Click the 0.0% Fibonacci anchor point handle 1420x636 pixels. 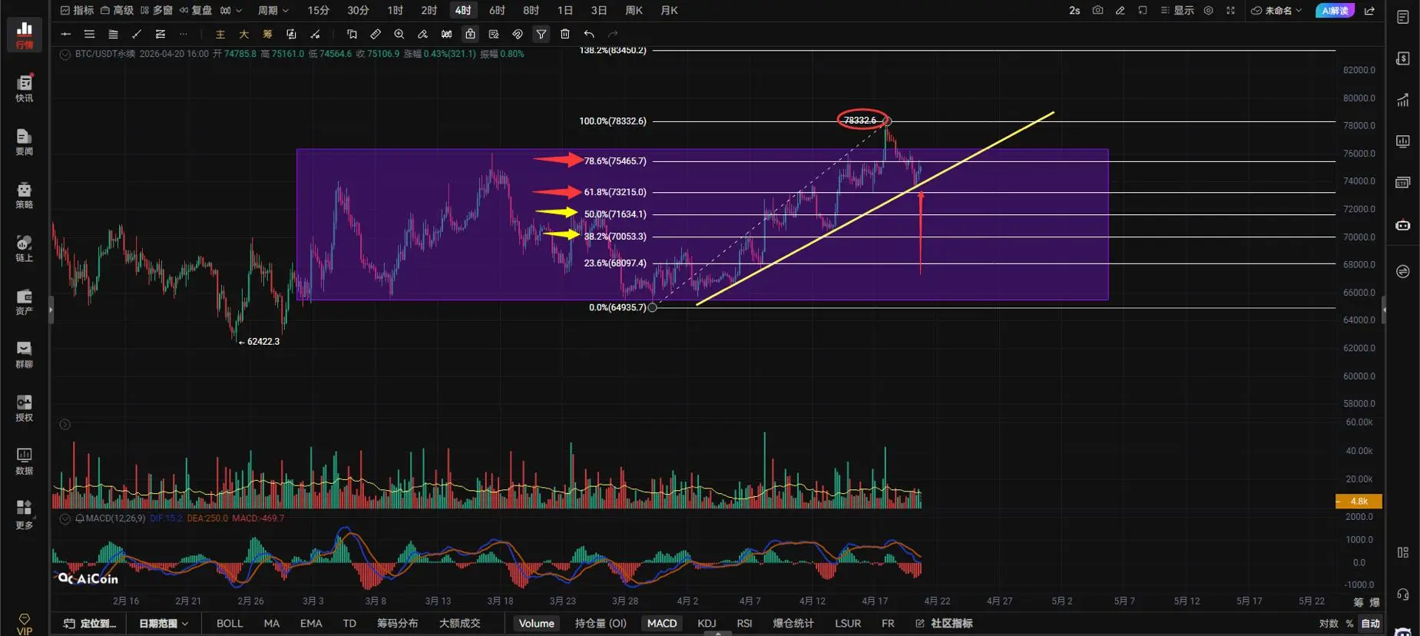tap(653, 308)
